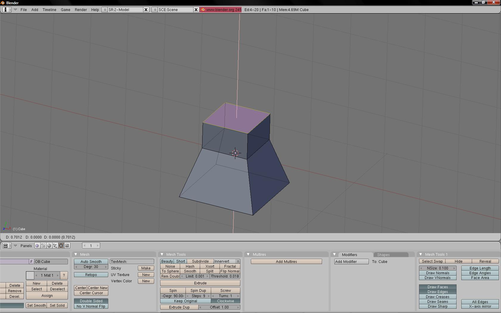
Task: Toggle Double Sided mesh option
Action: [91, 301]
